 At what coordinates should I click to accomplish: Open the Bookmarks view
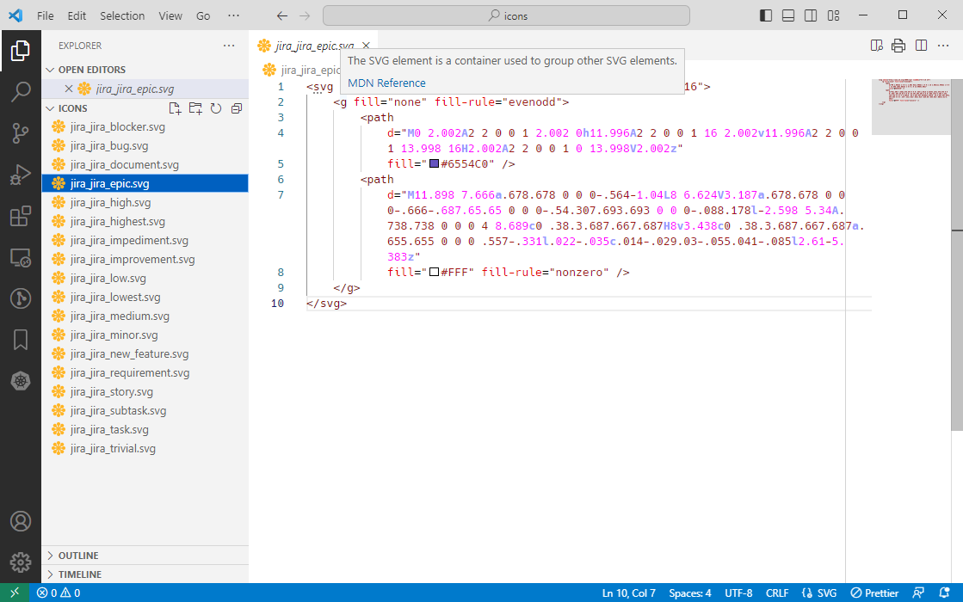(x=21, y=340)
